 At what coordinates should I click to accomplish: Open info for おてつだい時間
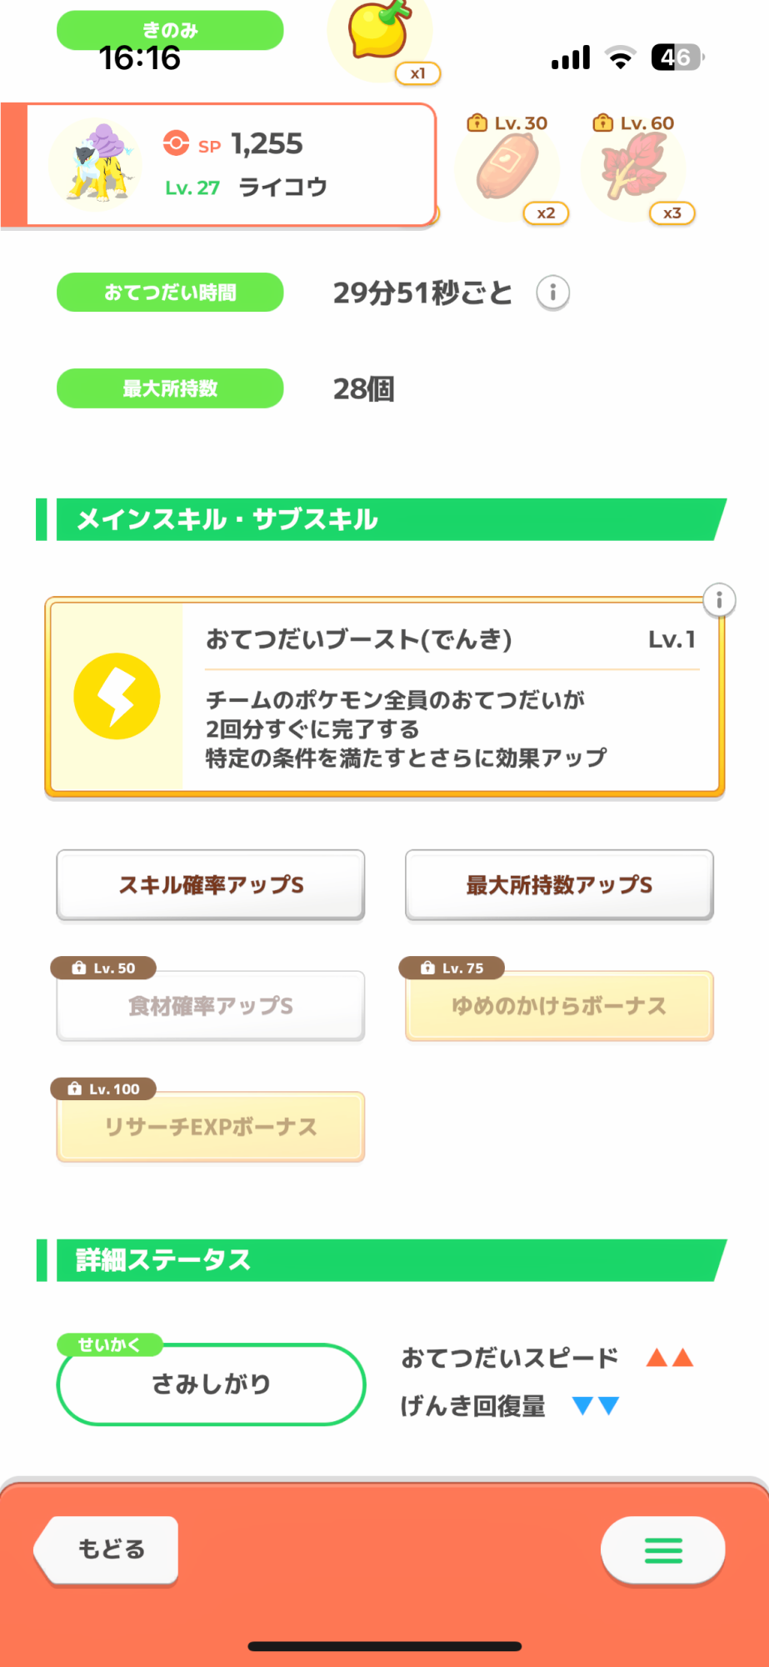point(552,293)
